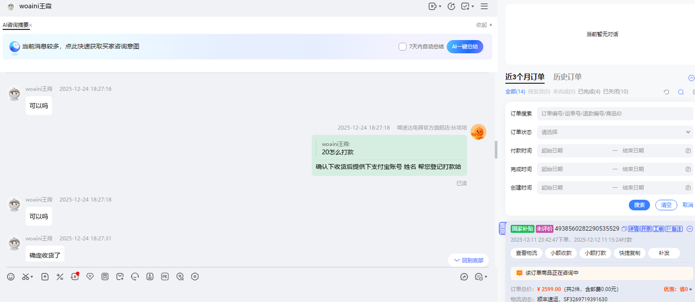Click the 回到底部 button
Screen dimensions: 695x302
[469, 260]
